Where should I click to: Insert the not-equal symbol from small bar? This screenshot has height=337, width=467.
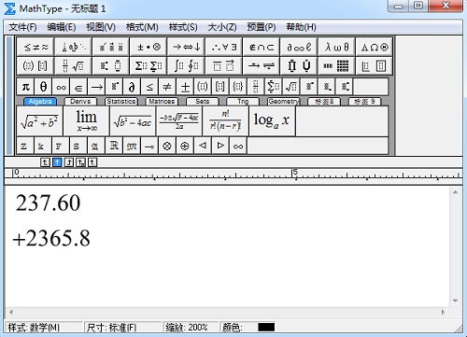(167, 87)
